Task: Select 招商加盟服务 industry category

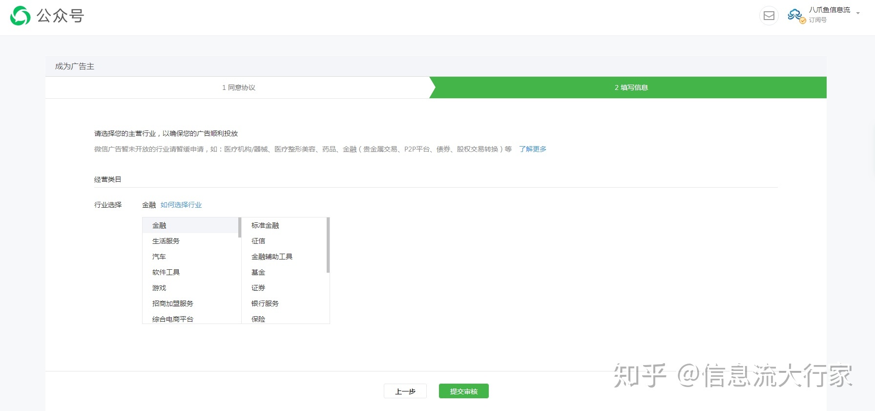Action: [x=190, y=303]
